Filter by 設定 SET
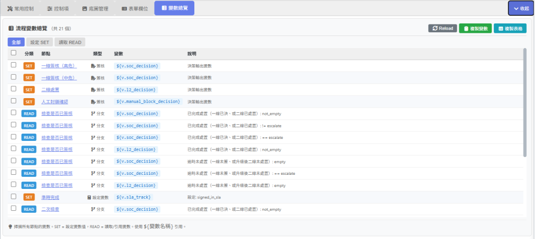The height and width of the screenshot is (239, 535). 40,42
